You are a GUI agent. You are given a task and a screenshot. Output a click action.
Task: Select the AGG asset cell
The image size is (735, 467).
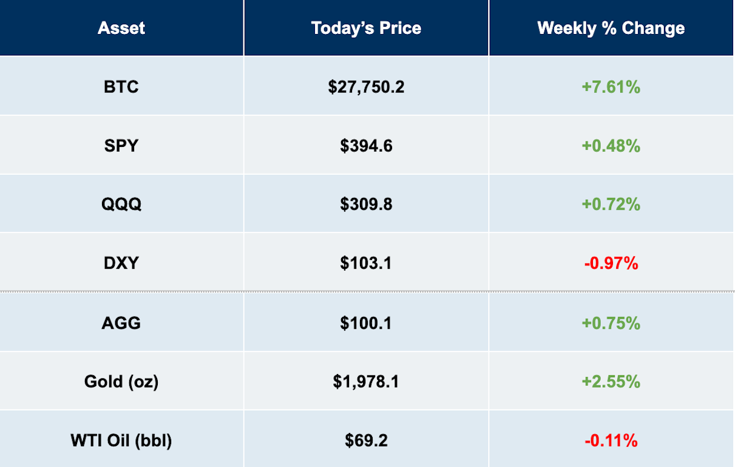tap(121, 322)
